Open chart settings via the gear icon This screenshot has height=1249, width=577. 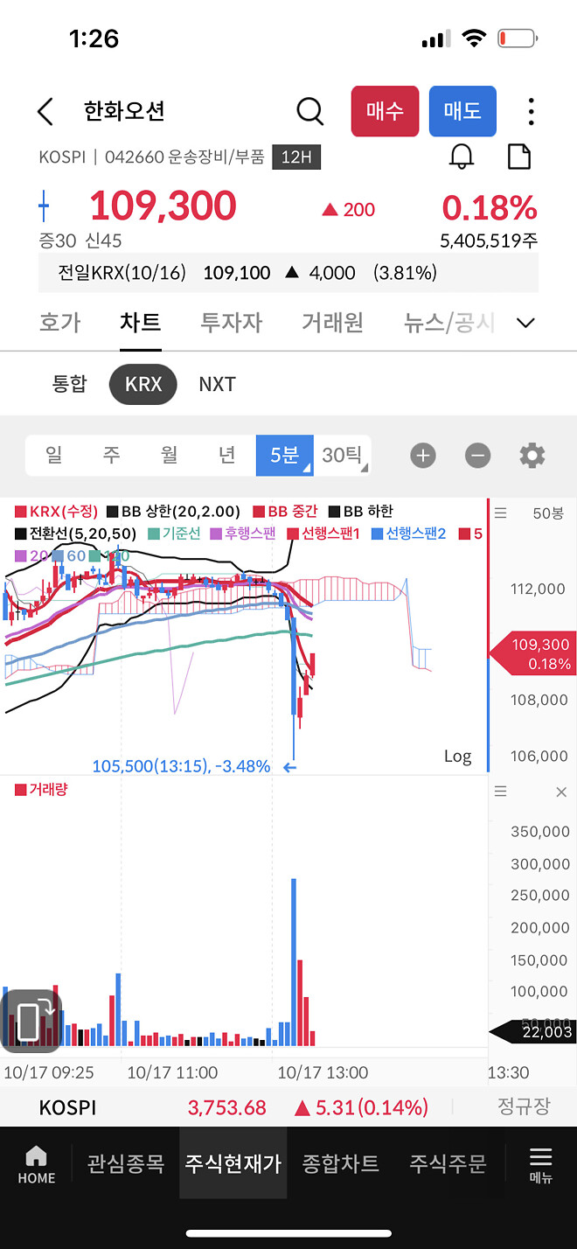pos(532,455)
